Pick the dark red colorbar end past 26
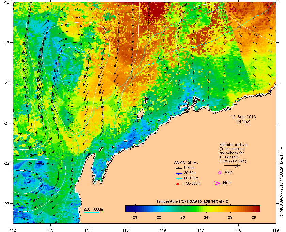The width and height of the screenshot is (286, 232). tap(257, 208)
